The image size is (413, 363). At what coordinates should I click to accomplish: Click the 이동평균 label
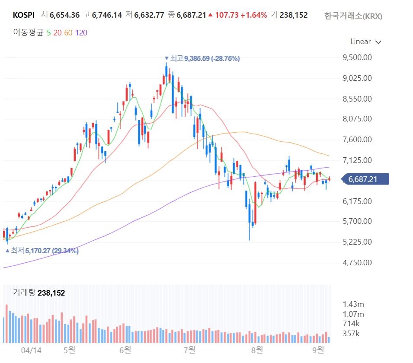tap(28, 32)
